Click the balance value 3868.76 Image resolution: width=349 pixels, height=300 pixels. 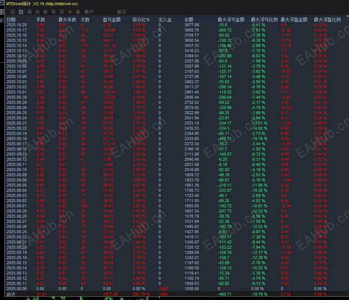tap(192, 30)
